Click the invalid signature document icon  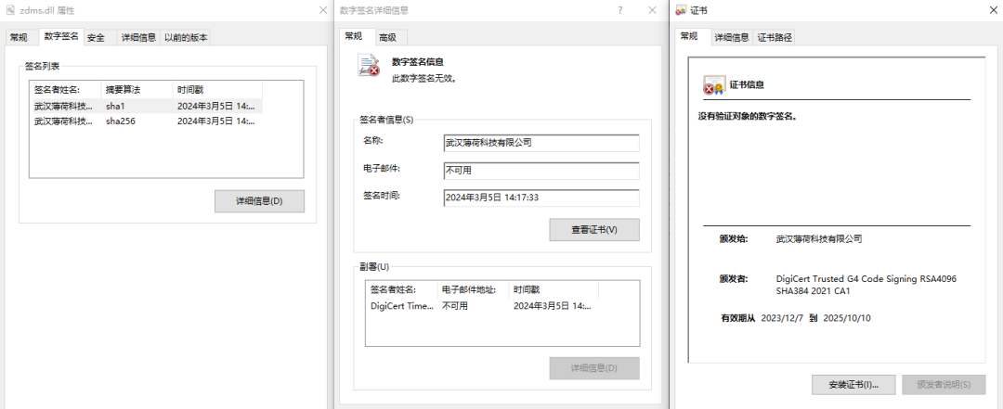coord(369,67)
